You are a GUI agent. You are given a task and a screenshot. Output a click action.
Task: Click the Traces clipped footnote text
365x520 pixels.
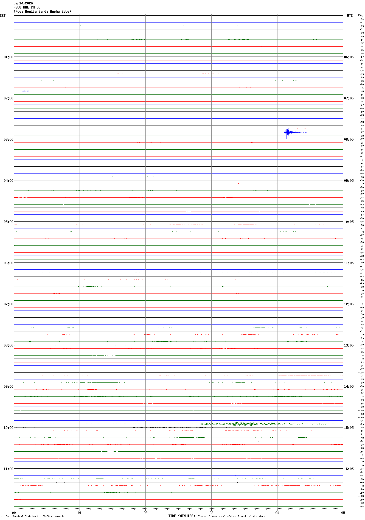232,516
